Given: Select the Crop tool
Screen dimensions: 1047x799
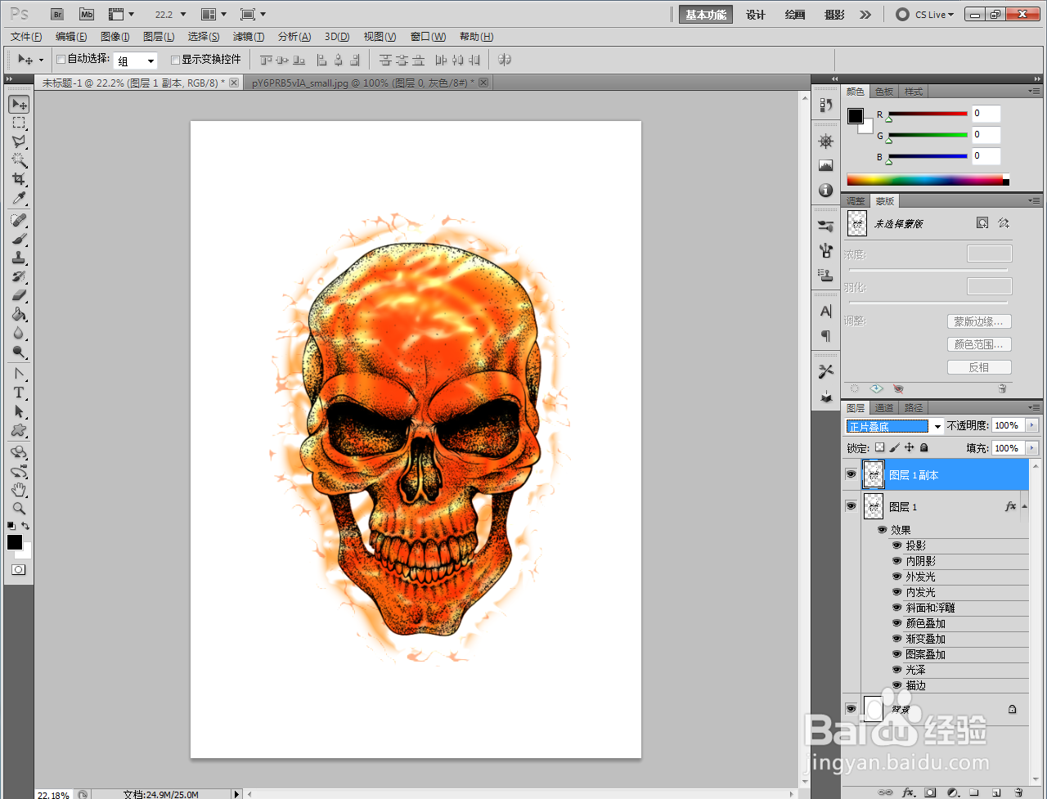Looking at the screenshot, I should (x=19, y=180).
